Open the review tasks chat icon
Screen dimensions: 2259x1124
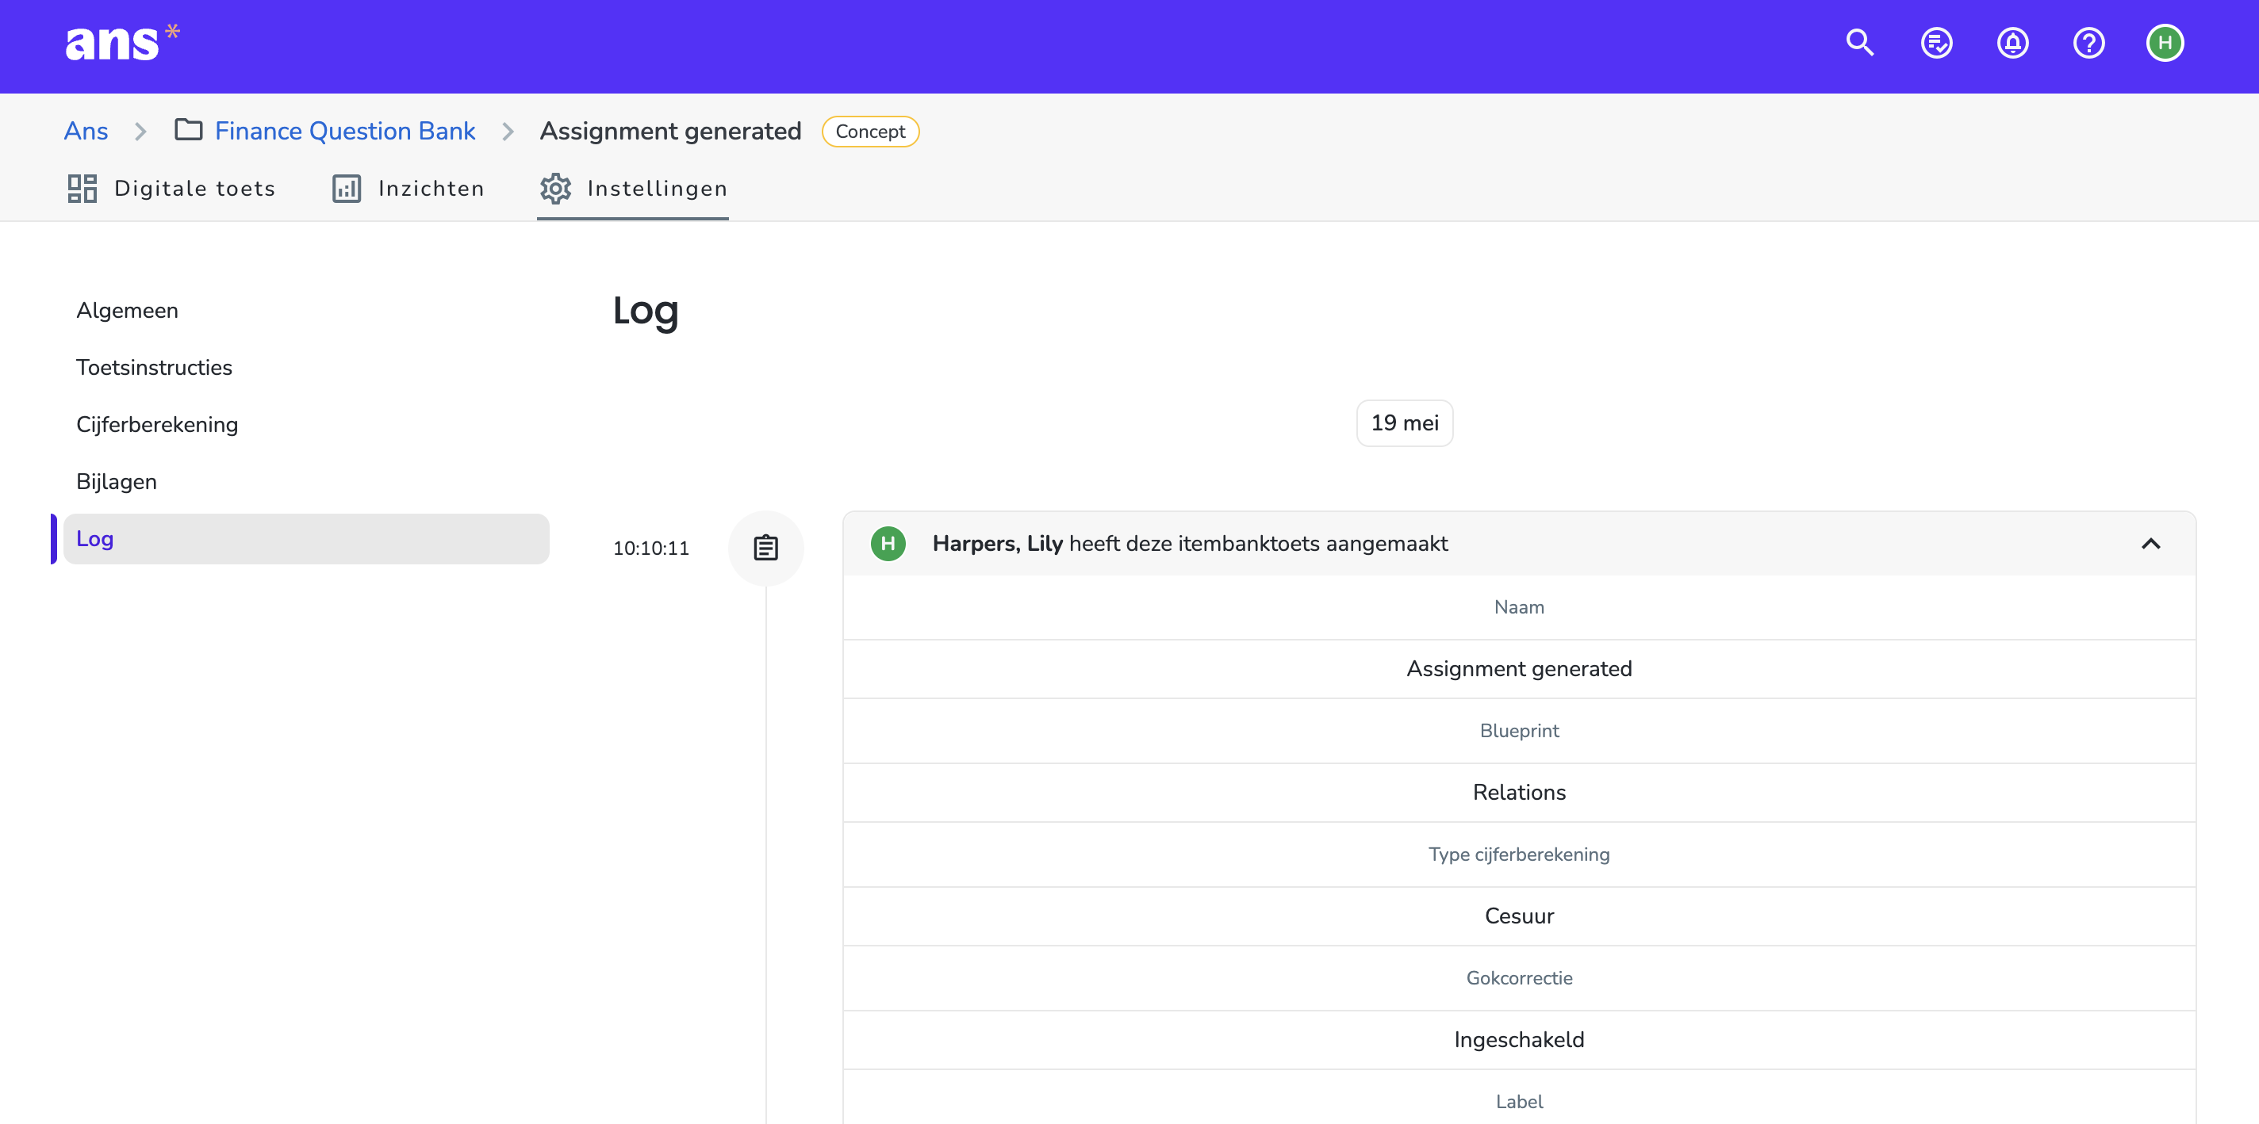click(1936, 43)
